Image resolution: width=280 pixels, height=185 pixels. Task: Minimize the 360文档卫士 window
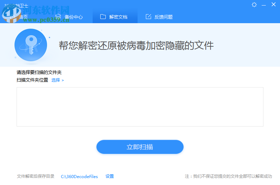(x=264, y=5)
